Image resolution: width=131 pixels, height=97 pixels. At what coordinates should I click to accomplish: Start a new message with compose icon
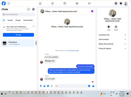(x=33, y=9)
